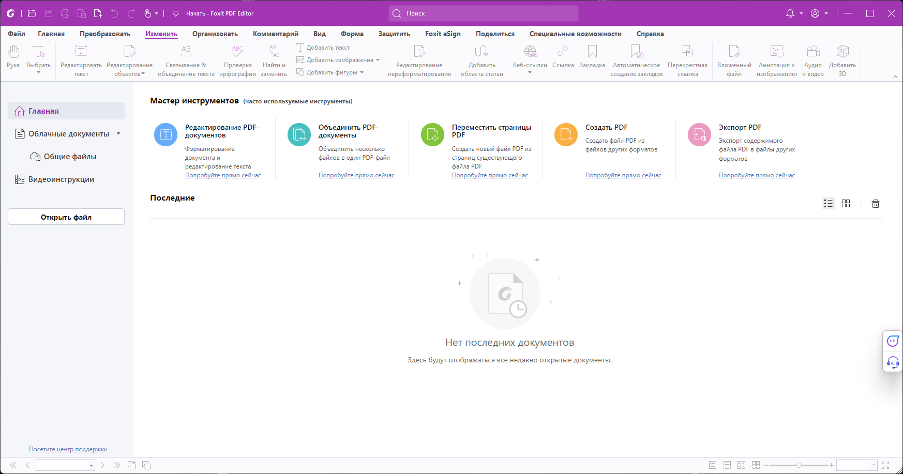Image resolution: width=903 pixels, height=474 pixels.
Task: Select the Ссылка link tool
Action: pos(563,57)
